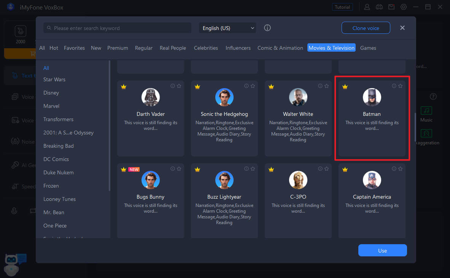
Task: Switch to the All category tab
Action: coord(42,48)
